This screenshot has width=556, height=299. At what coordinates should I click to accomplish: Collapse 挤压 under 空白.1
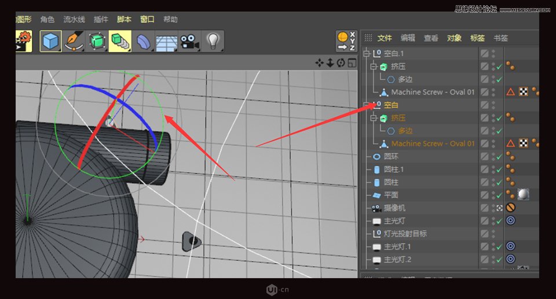point(374,67)
